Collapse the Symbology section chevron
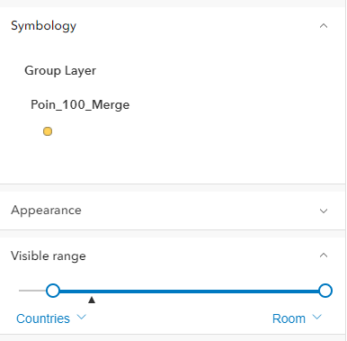This screenshot has height=341, width=347. [324, 26]
